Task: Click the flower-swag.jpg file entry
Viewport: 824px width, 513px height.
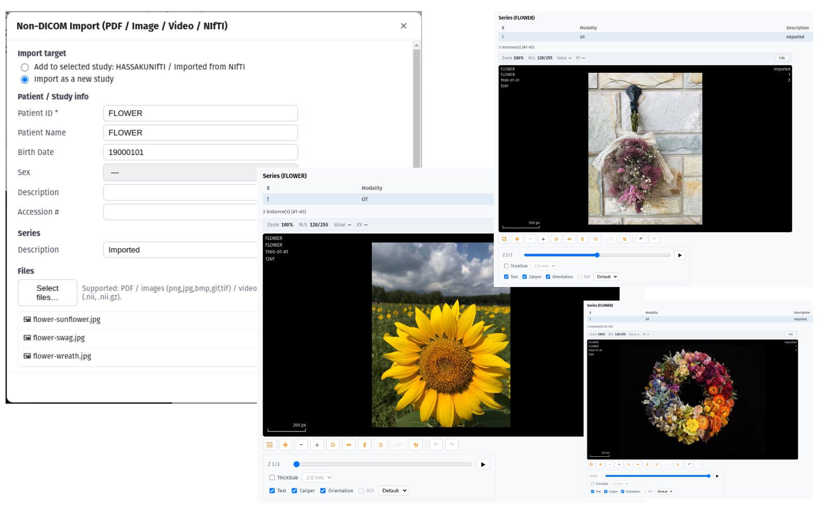Action: 138,338
